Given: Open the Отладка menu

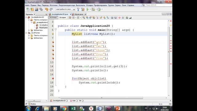Looking at the screenshot, I should [x=90, y=5].
